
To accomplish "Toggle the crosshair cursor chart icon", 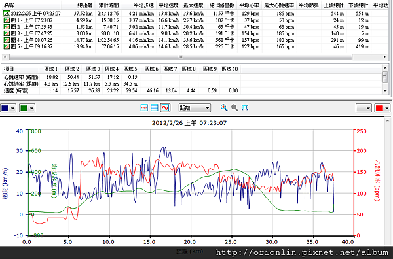I will pos(144,108).
